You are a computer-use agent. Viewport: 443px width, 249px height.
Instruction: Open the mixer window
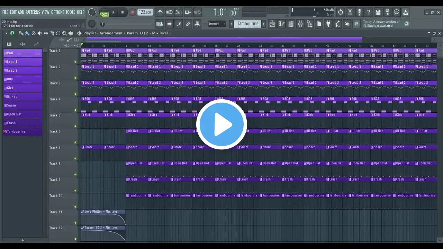pos(300,24)
